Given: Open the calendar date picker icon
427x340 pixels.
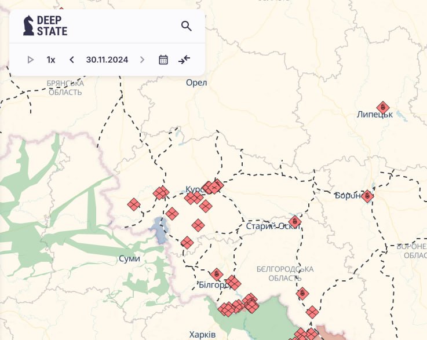Looking at the screenshot, I should [163, 60].
